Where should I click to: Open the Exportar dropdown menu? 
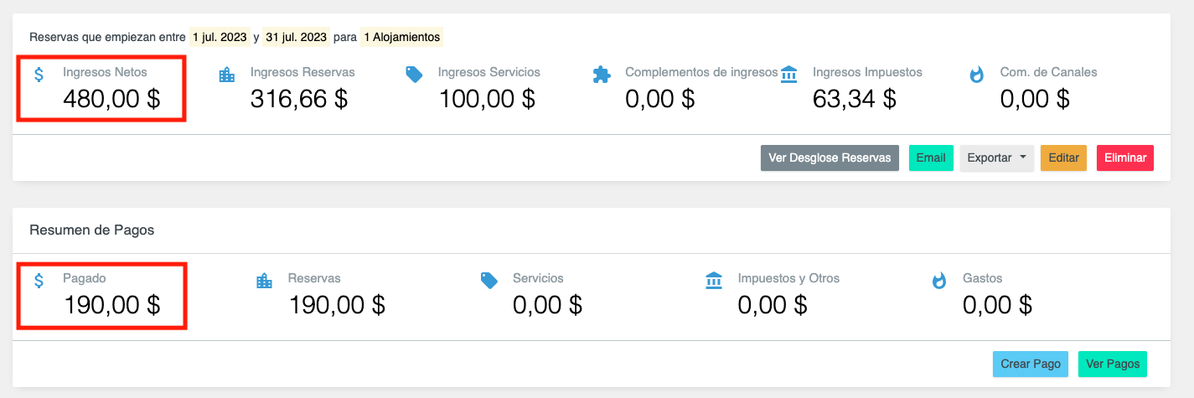click(x=996, y=158)
